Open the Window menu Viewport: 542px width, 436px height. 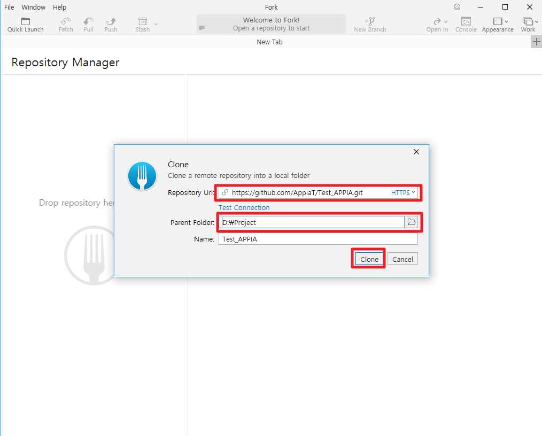(33, 7)
